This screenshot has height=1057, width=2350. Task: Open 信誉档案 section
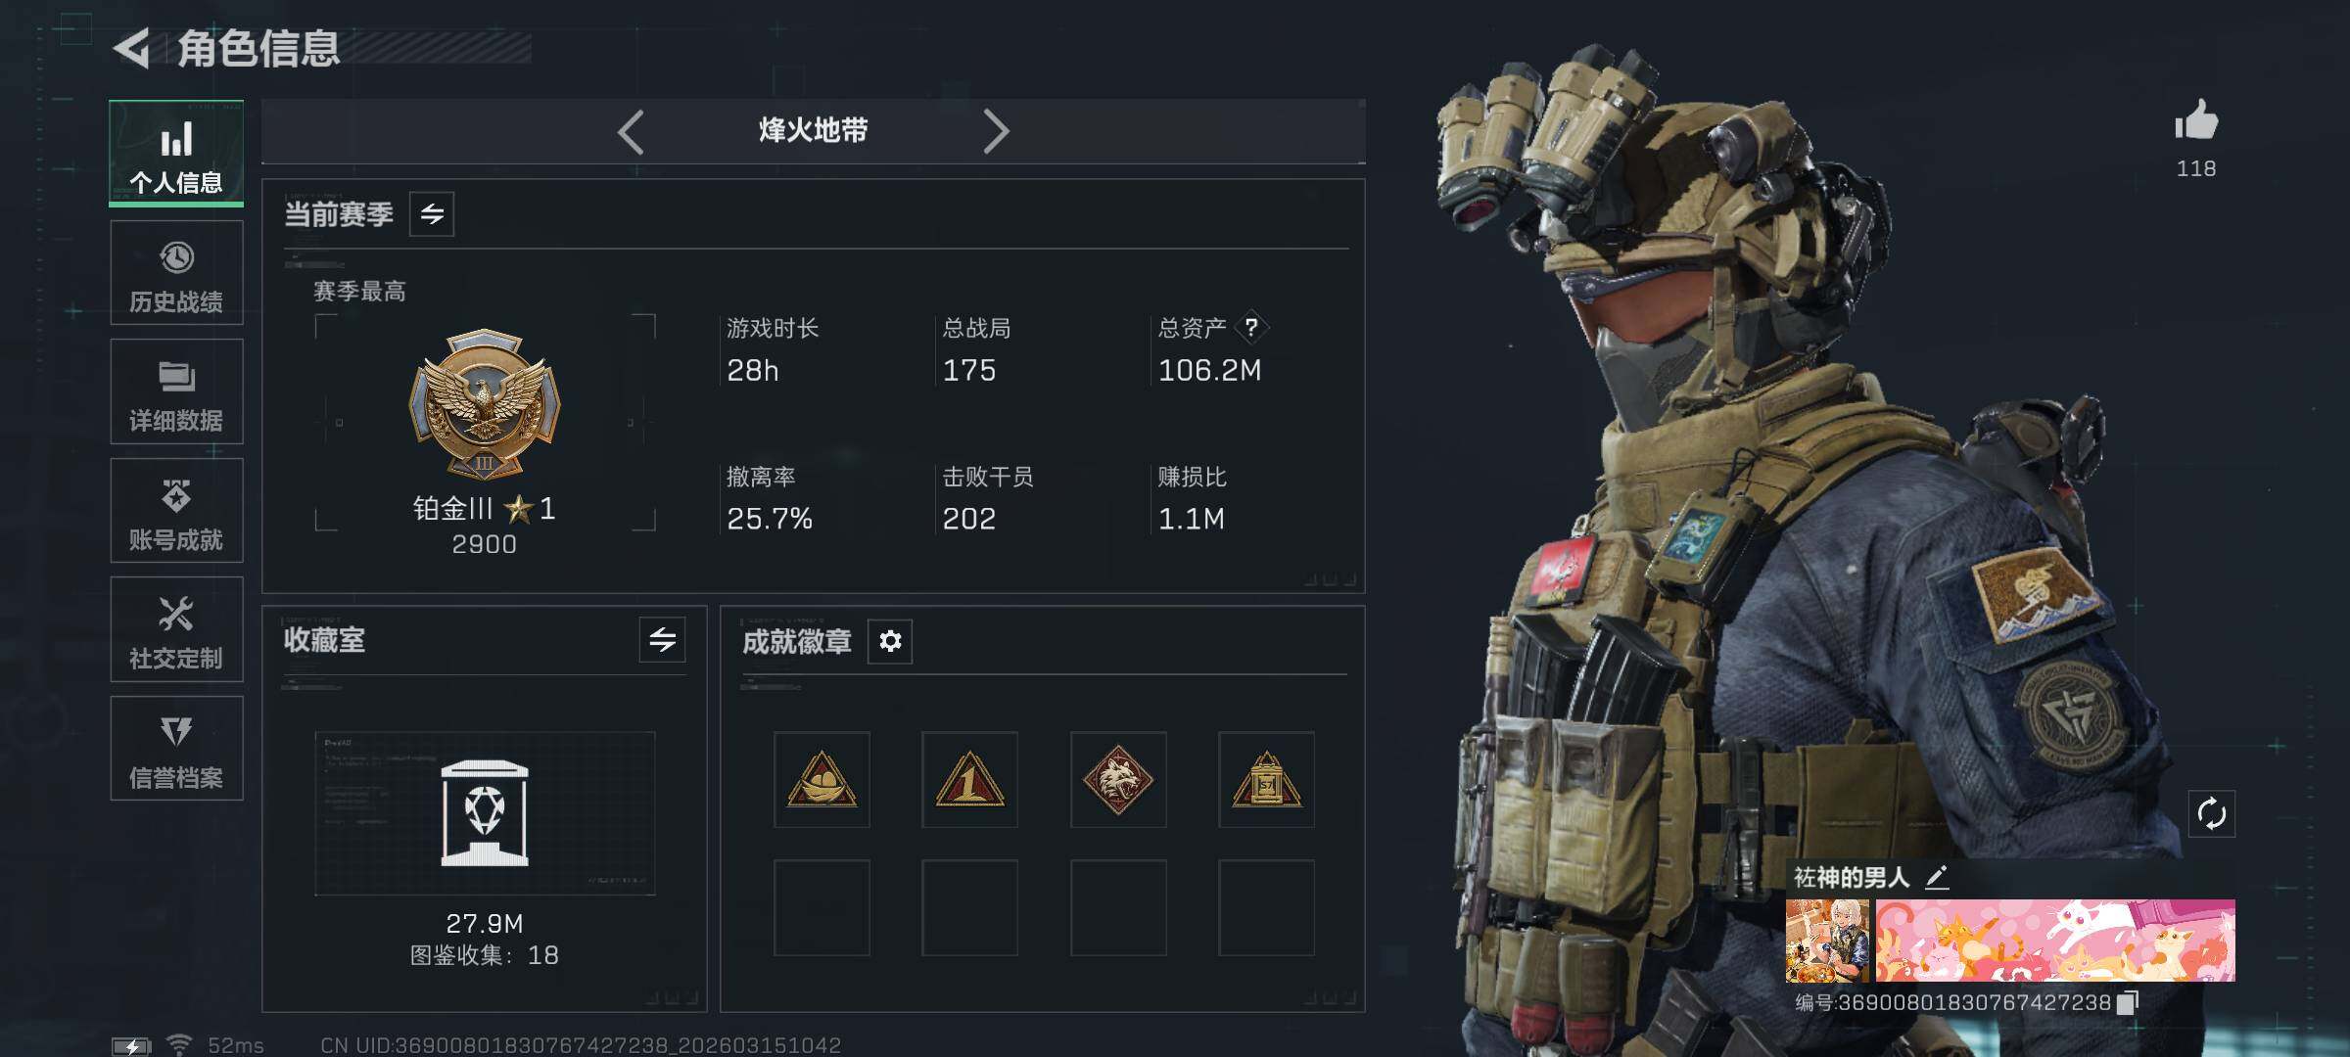click(x=176, y=749)
